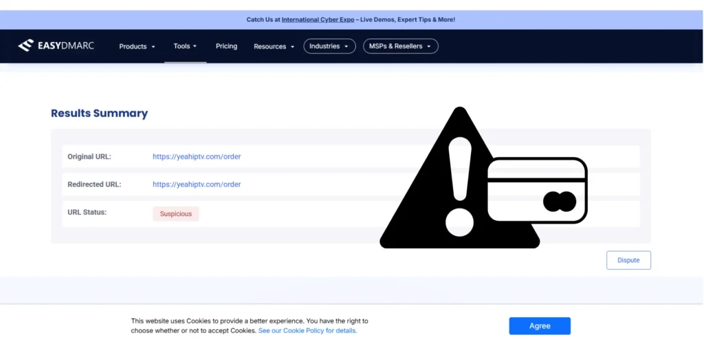Click the credit card icon
This screenshot has width=704, height=355.
coord(537,191)
